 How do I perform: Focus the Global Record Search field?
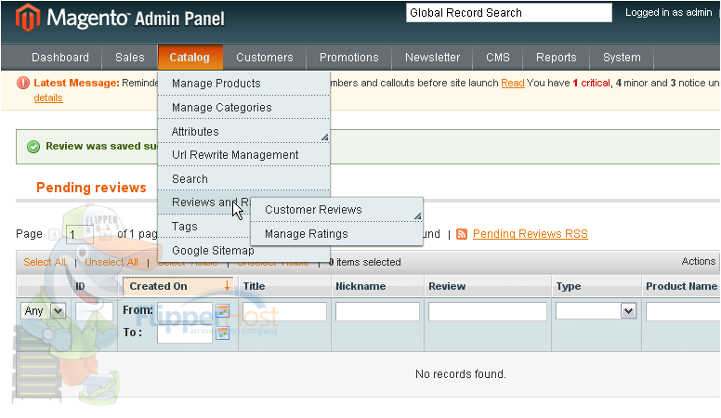[509, 13]
